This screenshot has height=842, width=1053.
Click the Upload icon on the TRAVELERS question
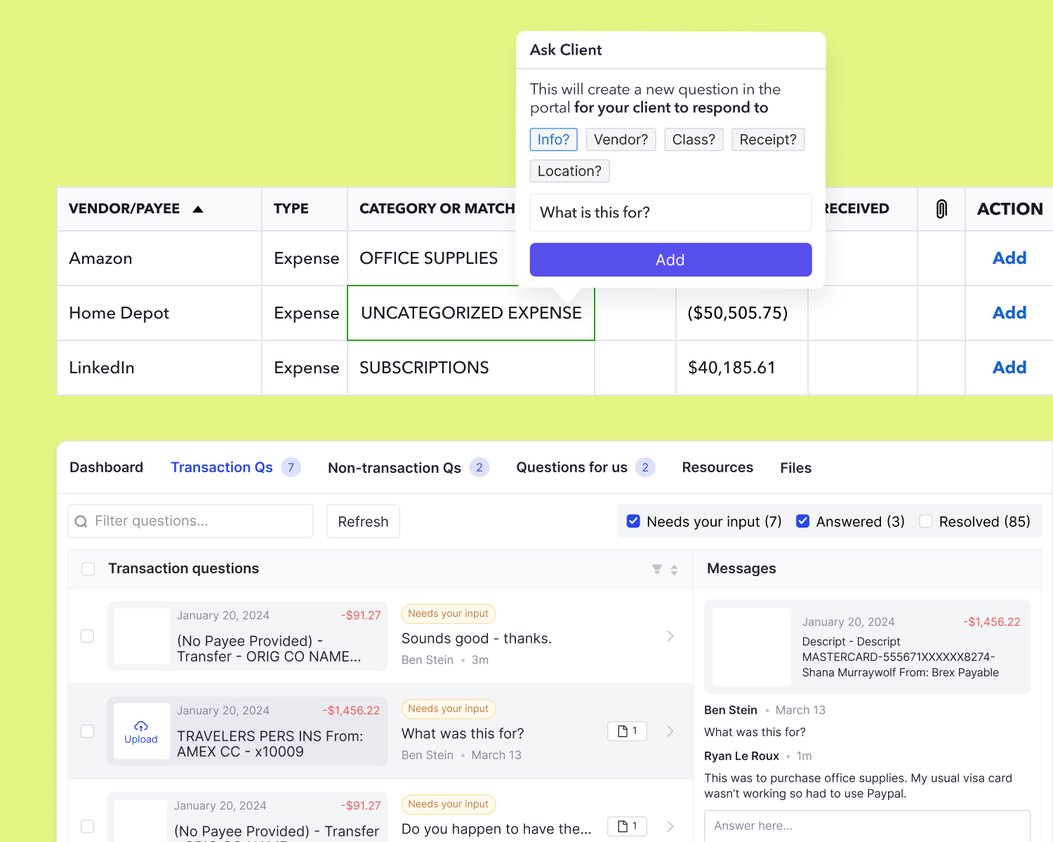tap(140, 731)
